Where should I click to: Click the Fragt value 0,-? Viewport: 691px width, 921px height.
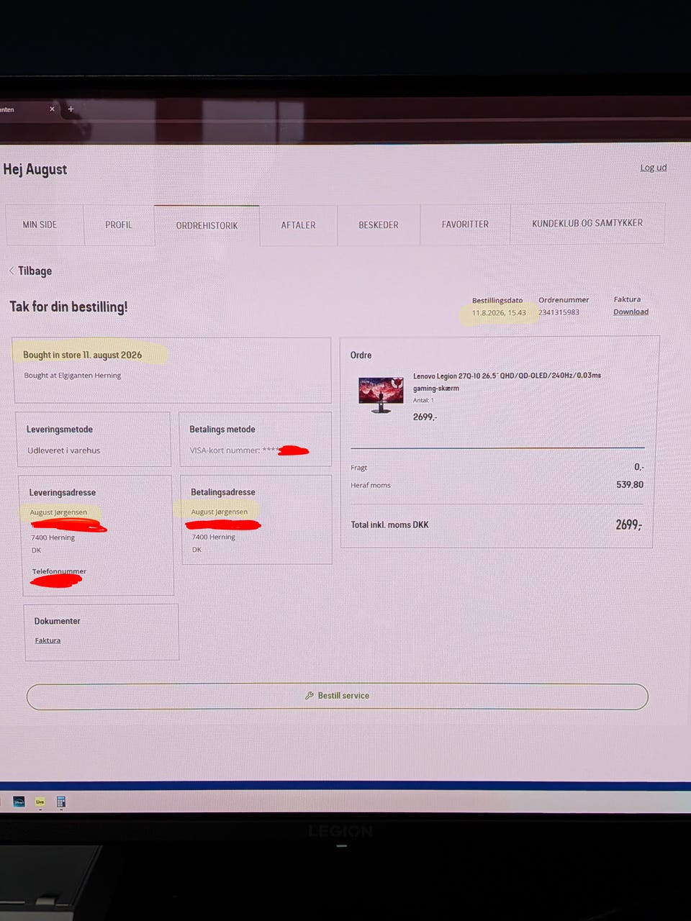pos(639,467)
